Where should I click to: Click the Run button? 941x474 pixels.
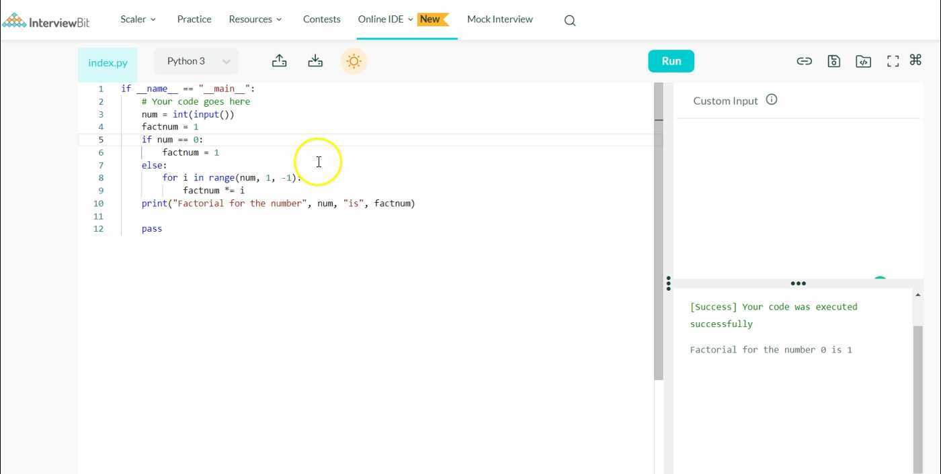coord(671,61)
